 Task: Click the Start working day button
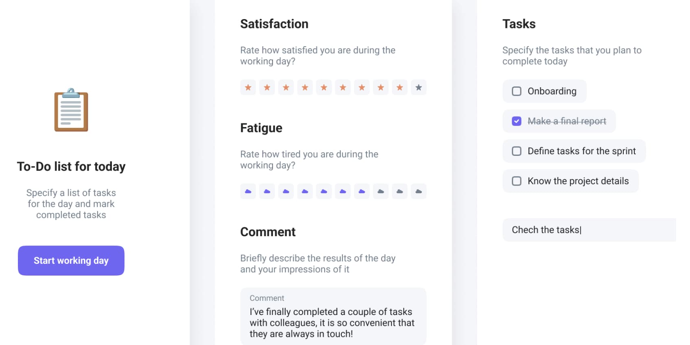click(x=71, y=261)
